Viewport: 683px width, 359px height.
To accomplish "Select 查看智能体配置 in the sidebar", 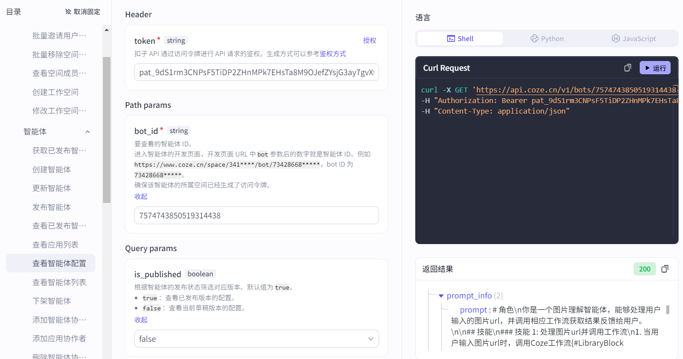I will point(50,263).
